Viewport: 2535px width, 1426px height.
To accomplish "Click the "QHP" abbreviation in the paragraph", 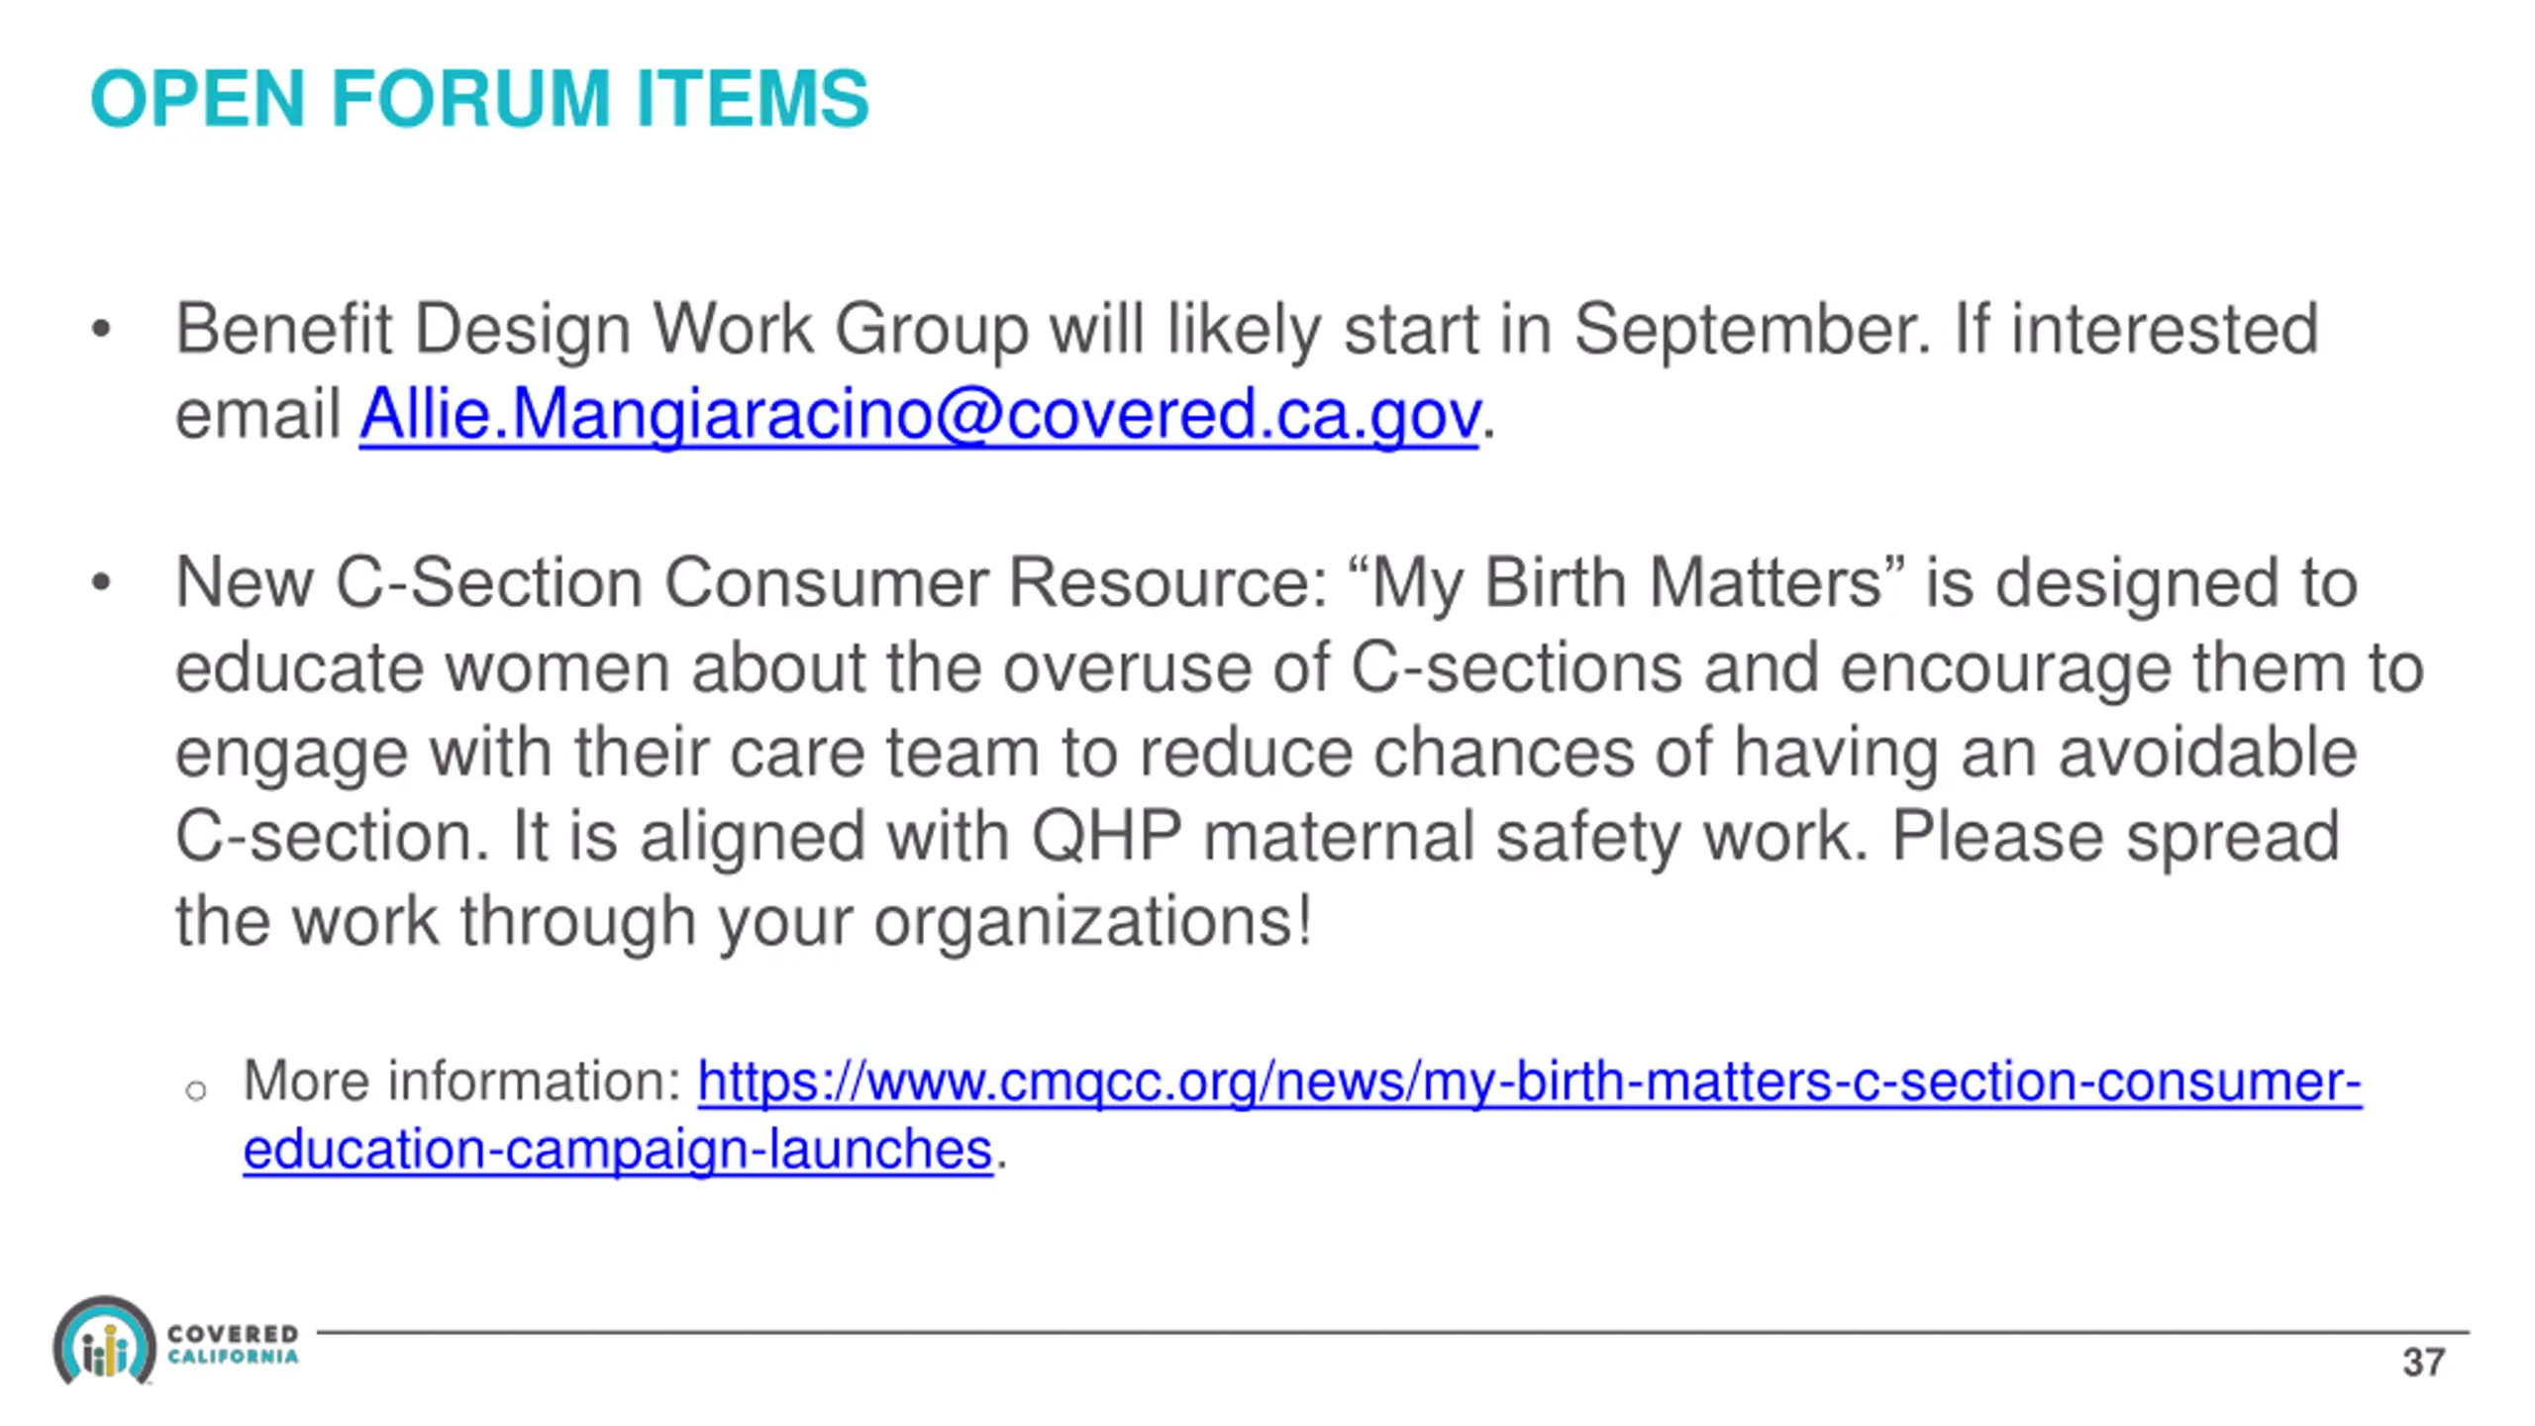I will tap(1106, 837).
